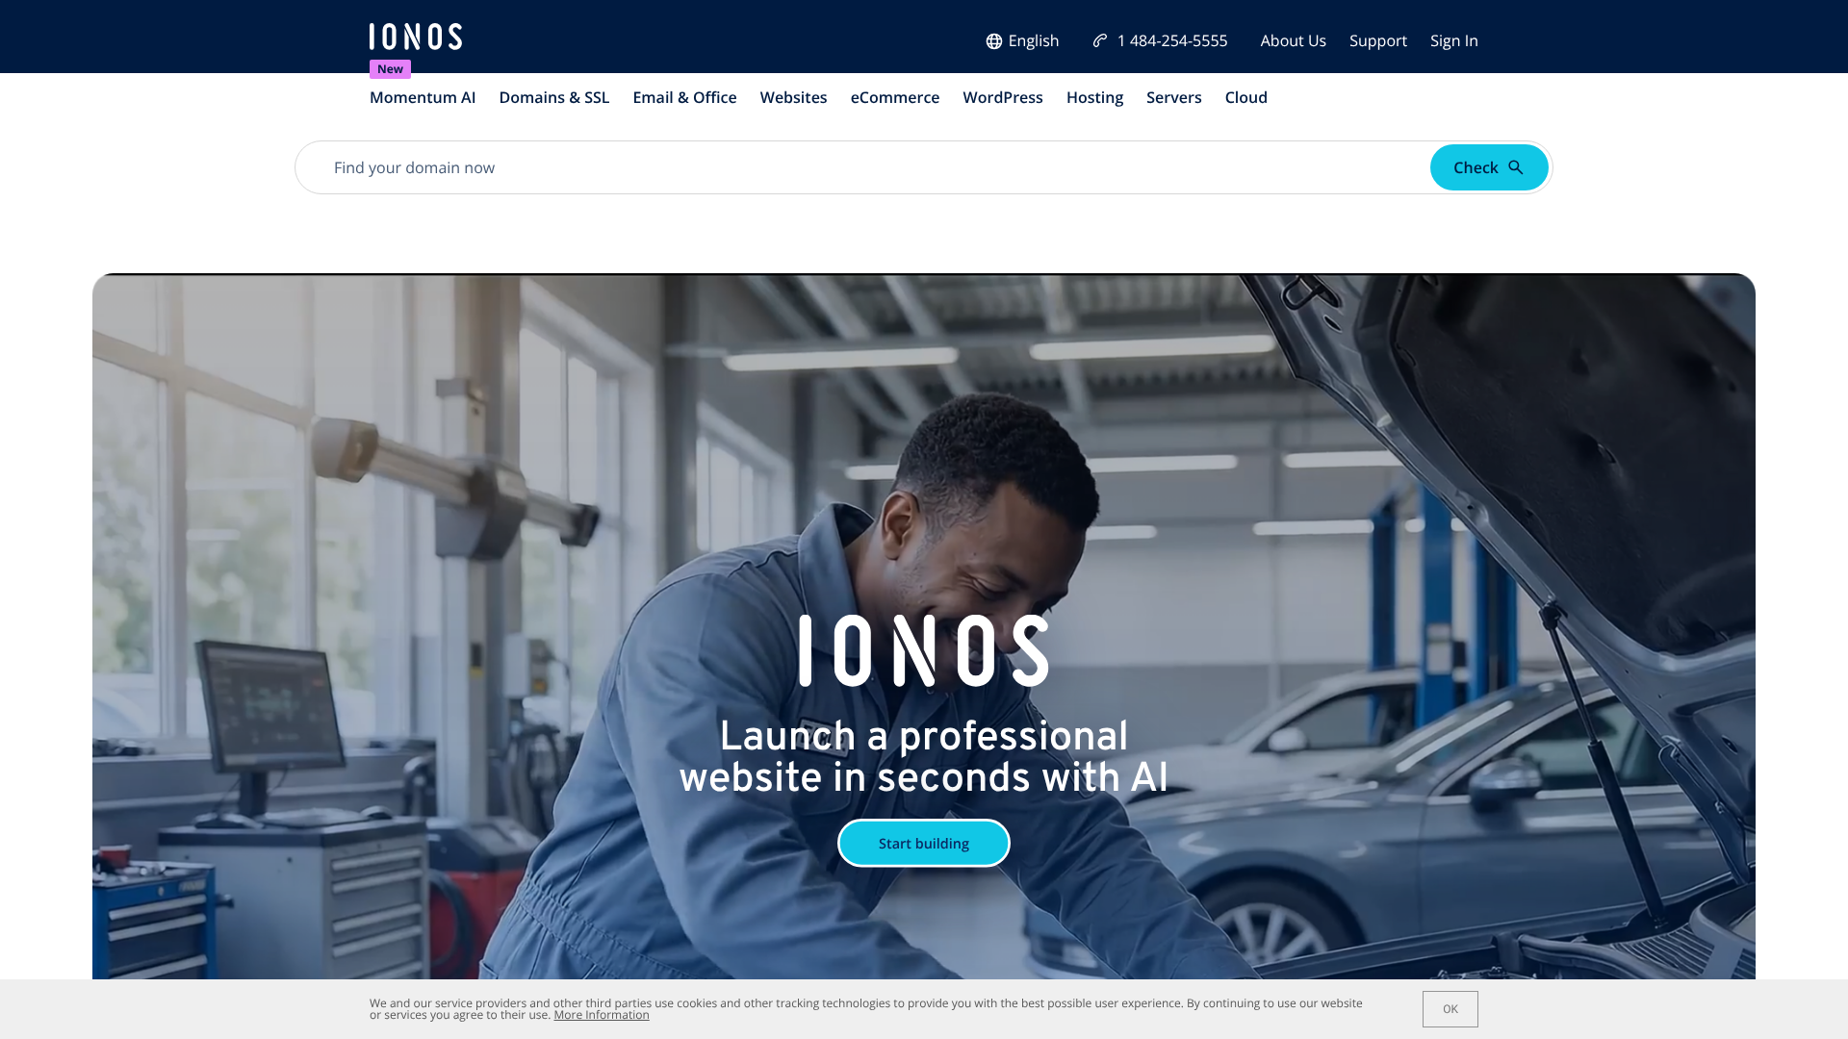Click the phone handset icon
This screenshot has width=1848, height=1039.
tap(1100, 40)
